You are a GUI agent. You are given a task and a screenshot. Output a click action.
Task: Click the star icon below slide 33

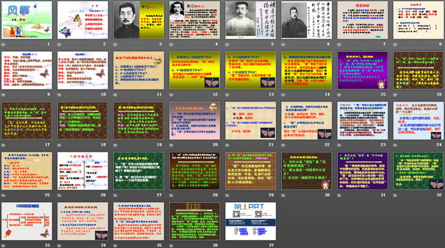pos(3,245)
